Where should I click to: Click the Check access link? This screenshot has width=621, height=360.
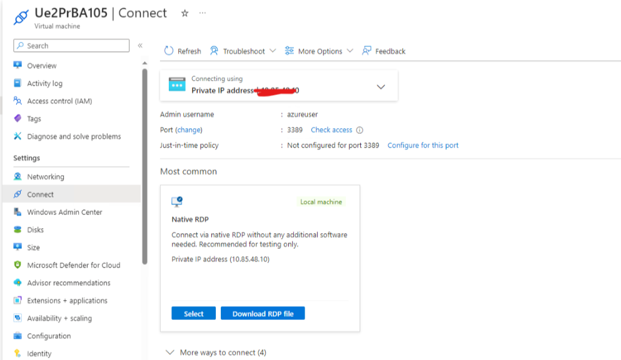point(331,130)
